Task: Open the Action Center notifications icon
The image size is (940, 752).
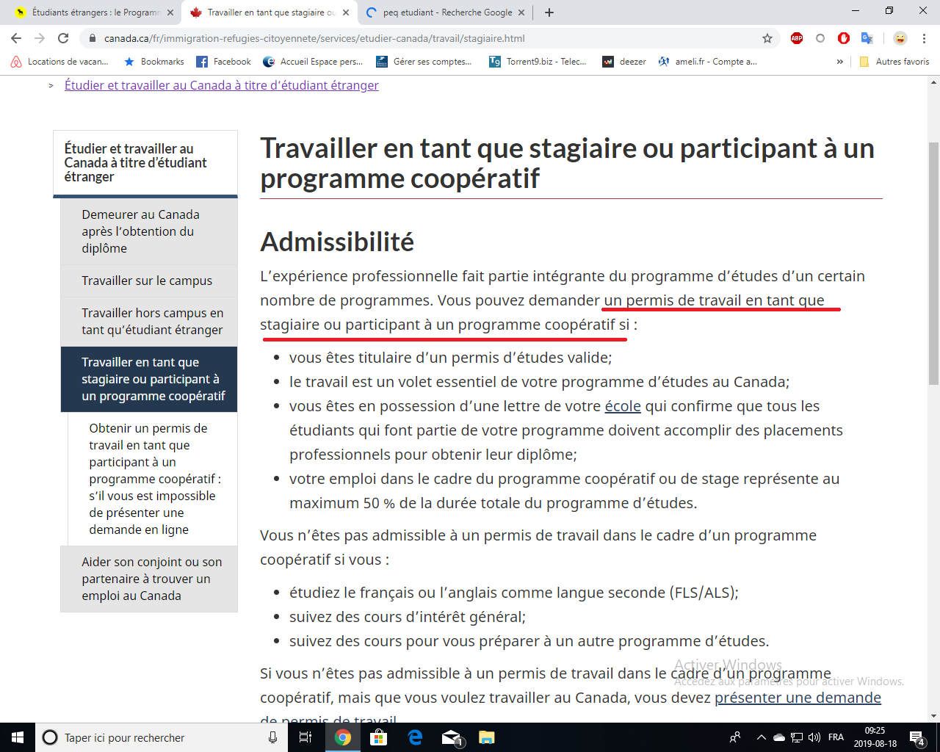Action: point(917,737)
